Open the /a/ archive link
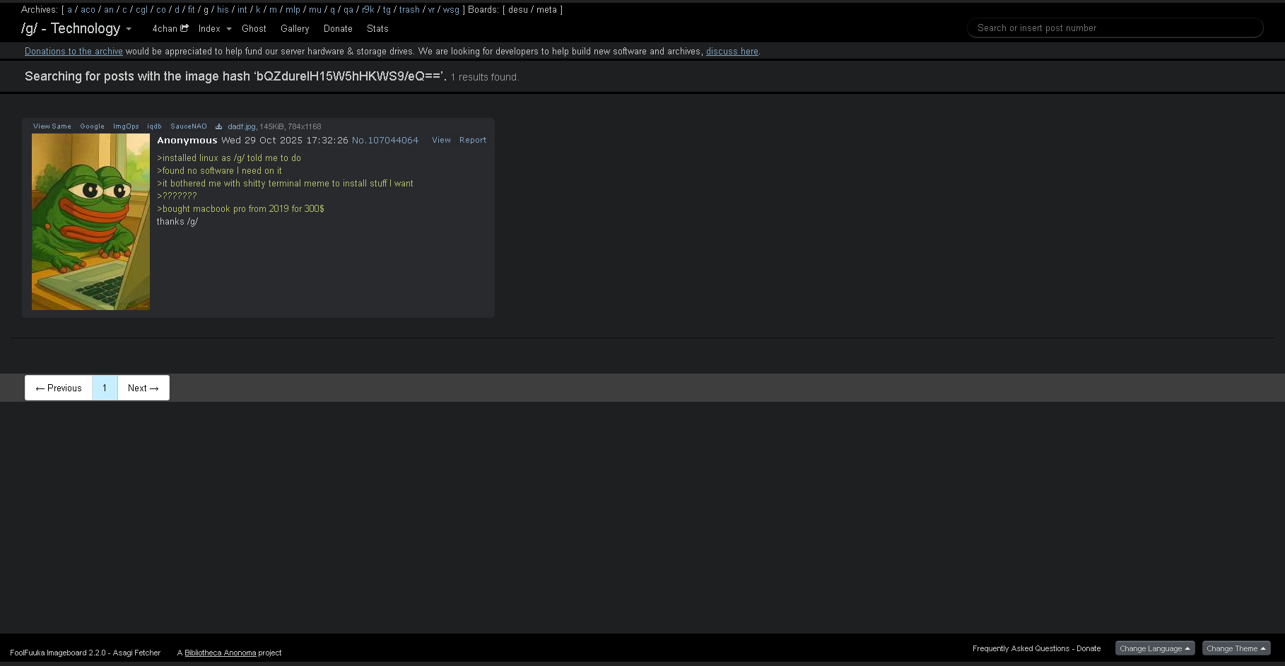 (69, 10)
